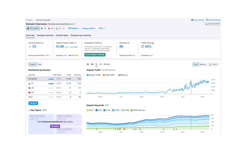Select the Growth report tab
Image resolution: width=246 pixels, height=154 pixels.
click(62, 35)
